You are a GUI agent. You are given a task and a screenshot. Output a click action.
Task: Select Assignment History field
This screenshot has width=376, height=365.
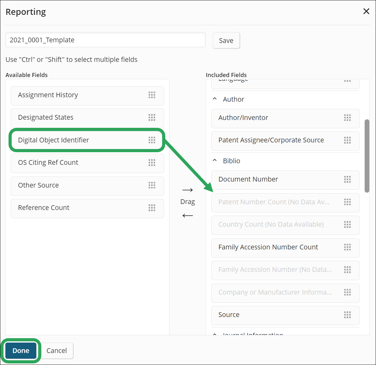(87, 95)
